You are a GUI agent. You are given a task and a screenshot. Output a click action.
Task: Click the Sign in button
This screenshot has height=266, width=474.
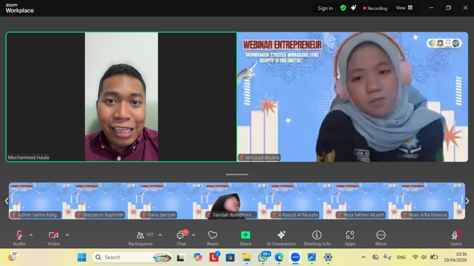tap(325, 8)
